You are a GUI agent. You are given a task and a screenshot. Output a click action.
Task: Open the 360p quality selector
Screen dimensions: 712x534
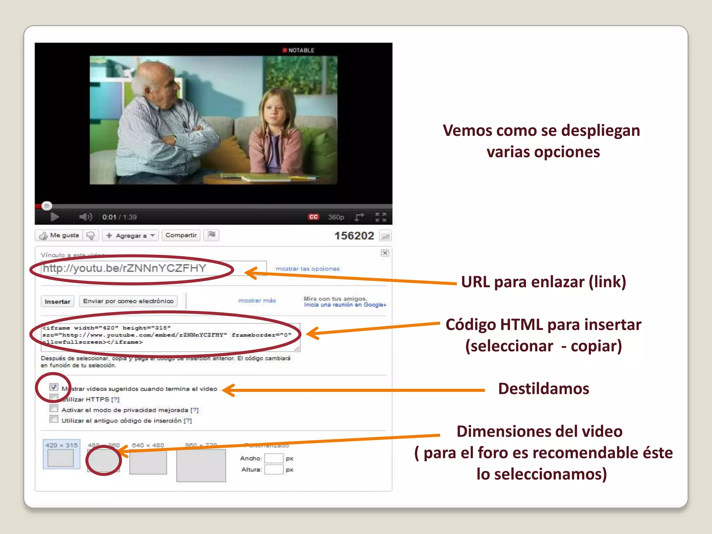pyautogui.click(x=336, y=217)
